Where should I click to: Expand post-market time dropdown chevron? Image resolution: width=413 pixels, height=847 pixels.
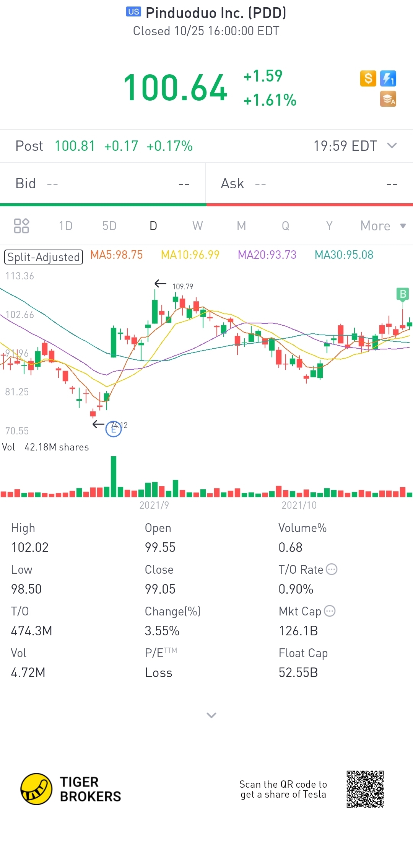[x=392, y=145]
